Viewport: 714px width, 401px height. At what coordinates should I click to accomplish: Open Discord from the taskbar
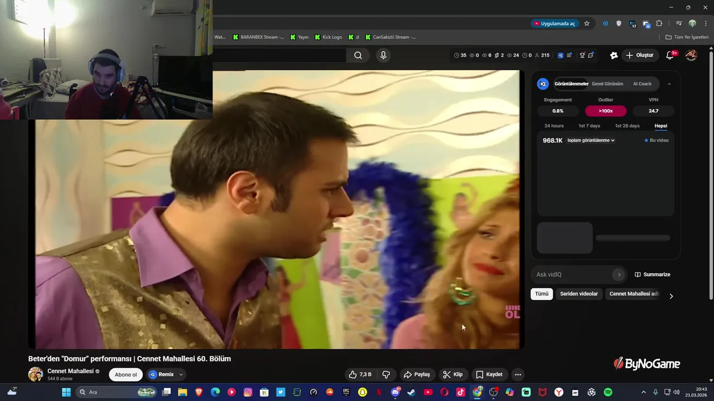click(395, 392)
